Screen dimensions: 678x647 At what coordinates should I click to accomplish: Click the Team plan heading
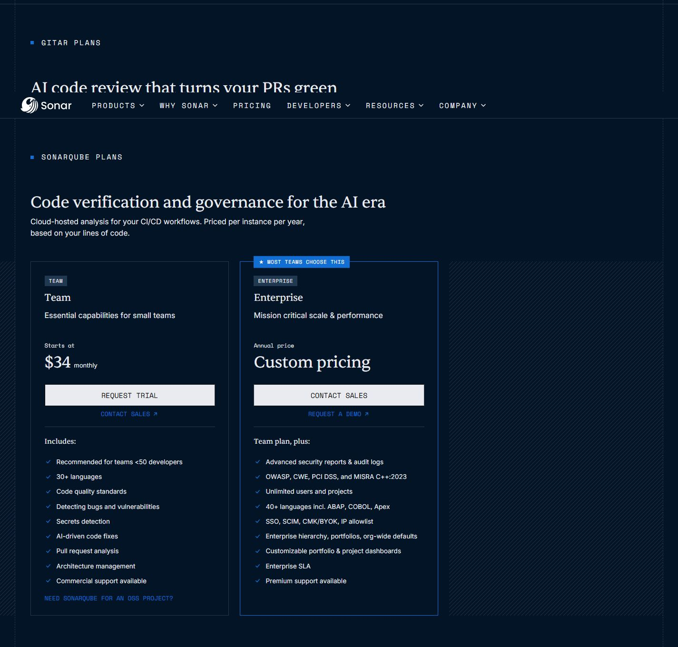[58, 298]
